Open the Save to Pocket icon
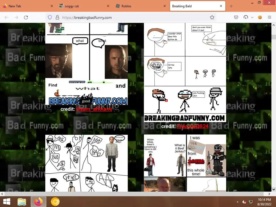The height and width of the screenshot is (207, 276). point(236,17)
